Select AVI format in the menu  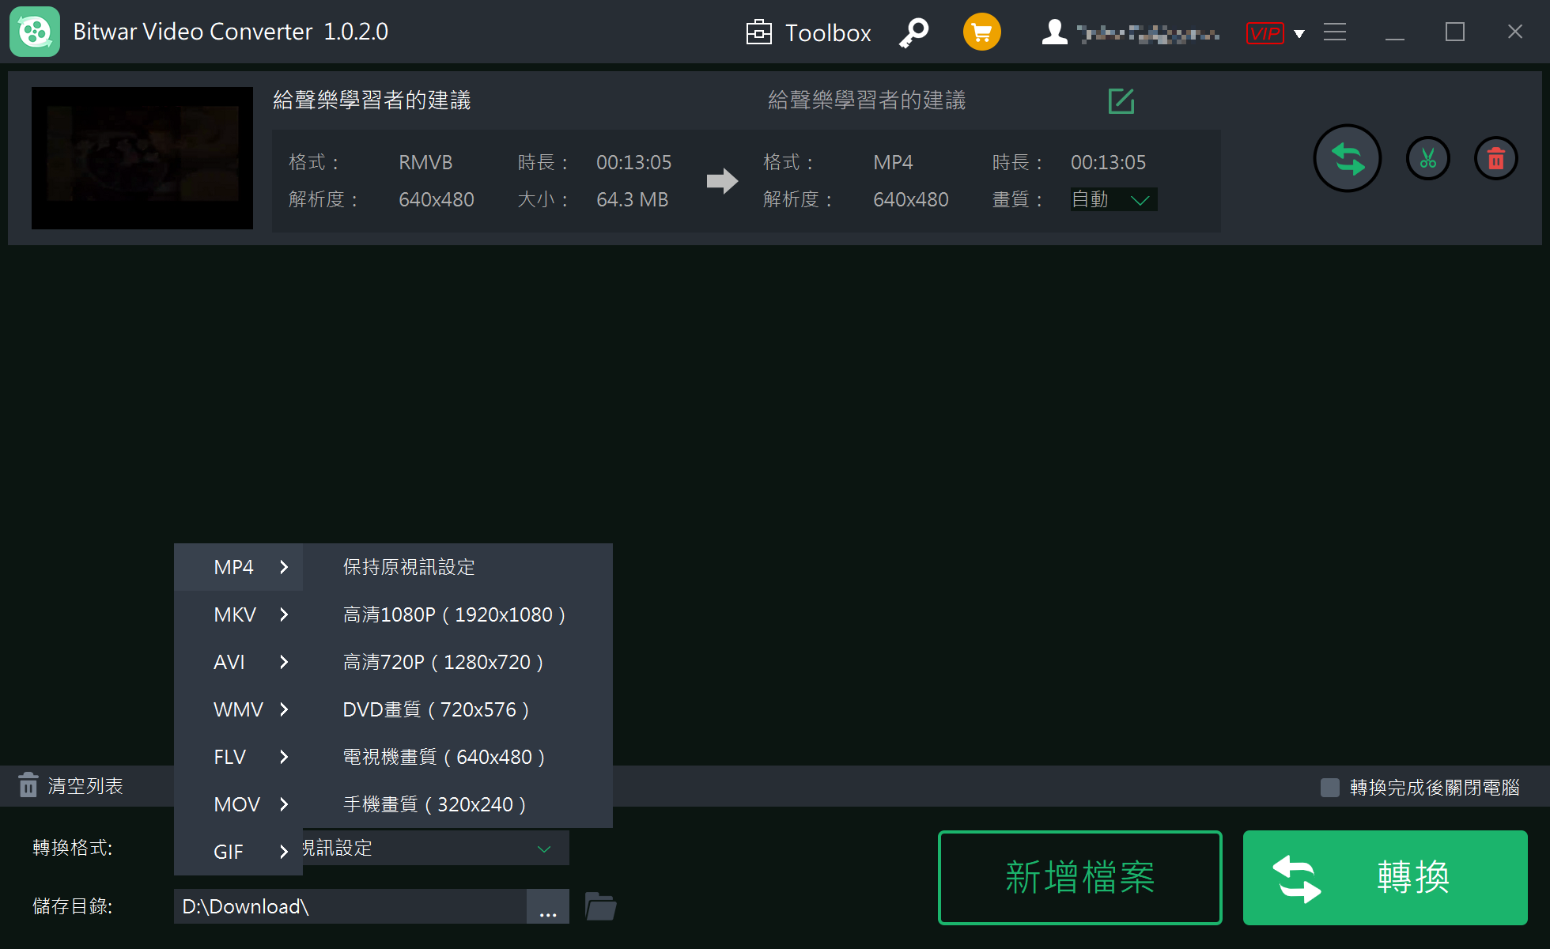click(238, 662)
